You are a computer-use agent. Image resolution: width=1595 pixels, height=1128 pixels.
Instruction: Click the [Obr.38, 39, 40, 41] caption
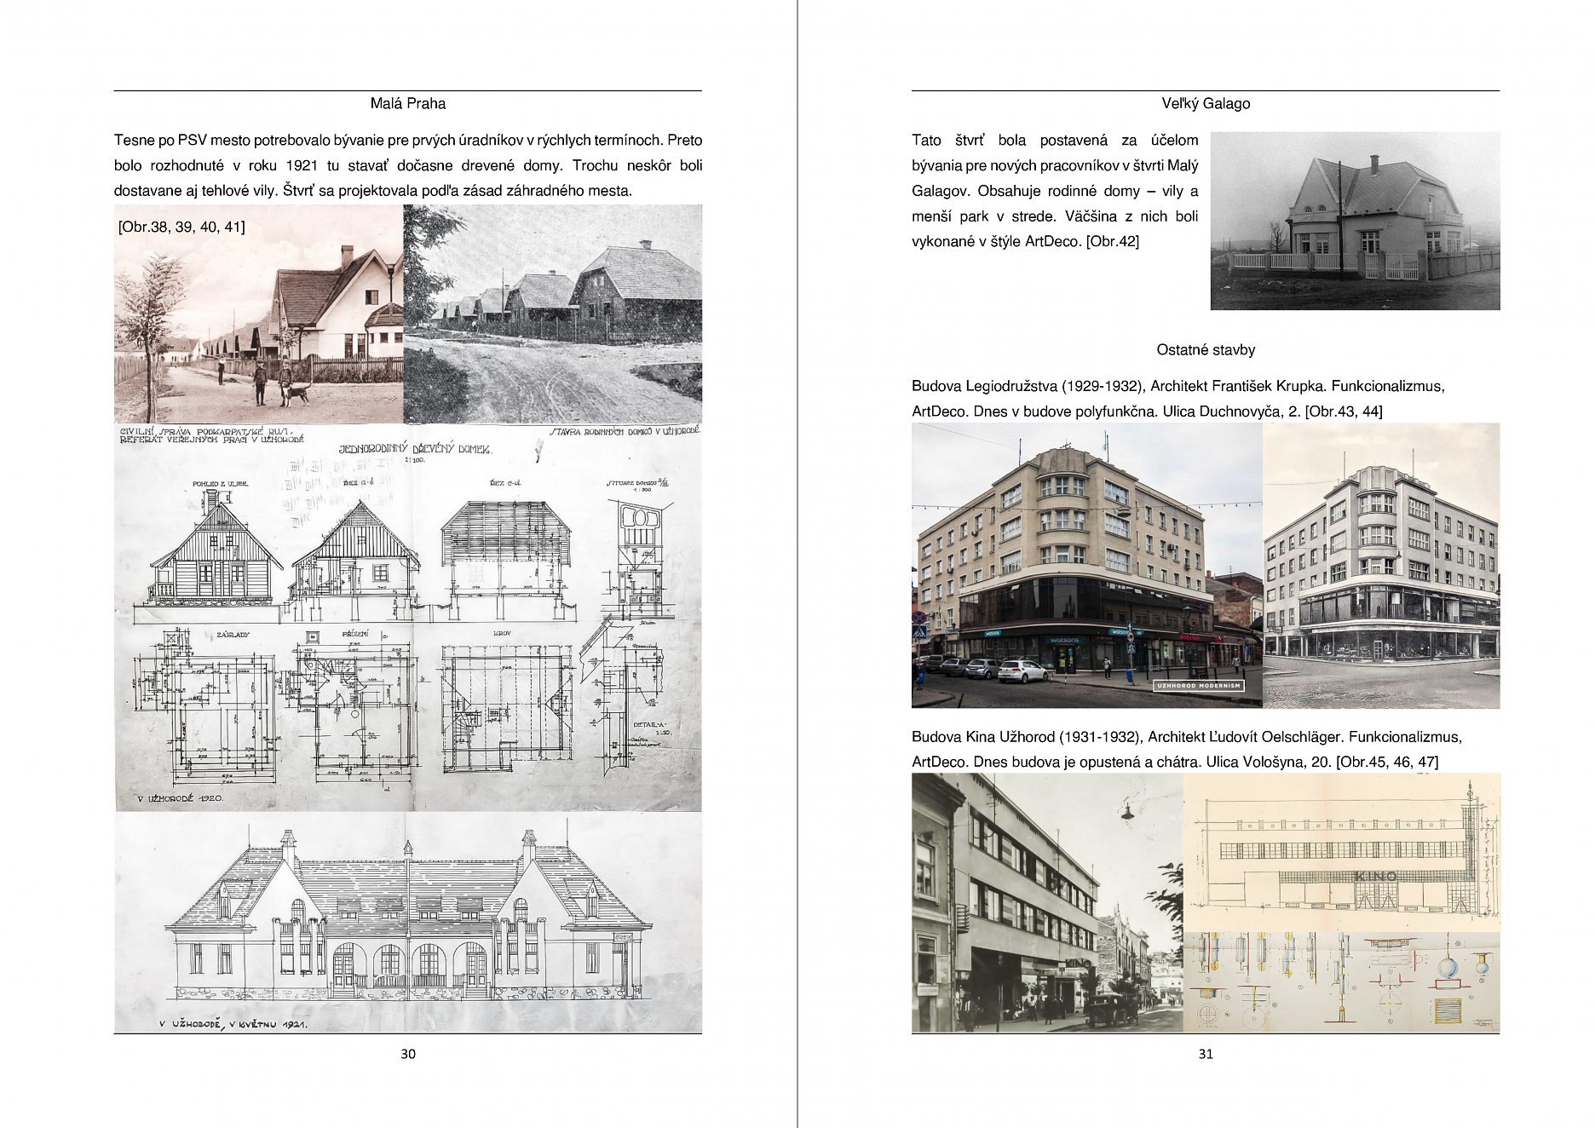[x=181, y=227]
